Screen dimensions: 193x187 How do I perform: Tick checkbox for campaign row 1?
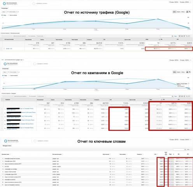(2, 109)
